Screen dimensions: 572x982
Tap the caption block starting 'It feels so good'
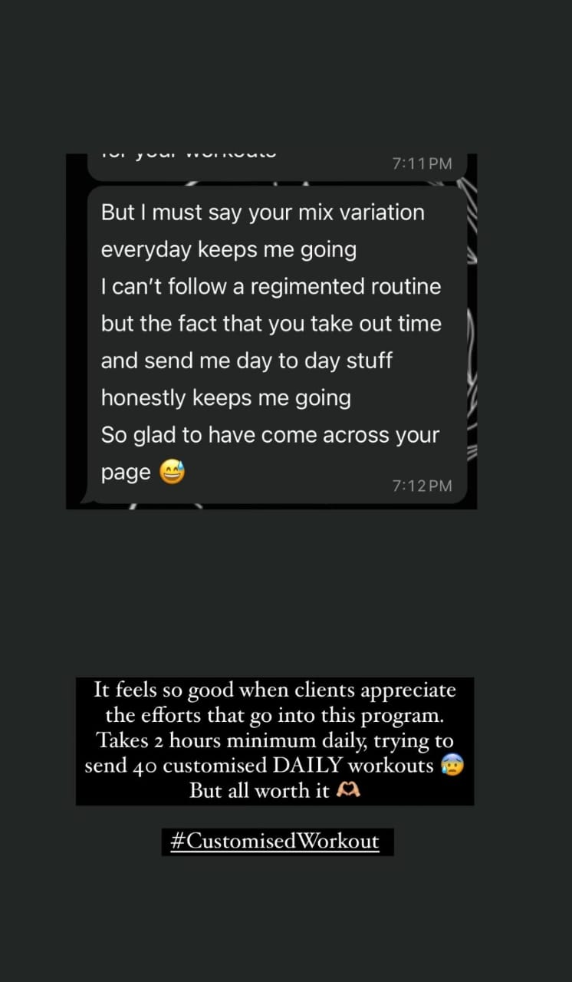point(274,741)
